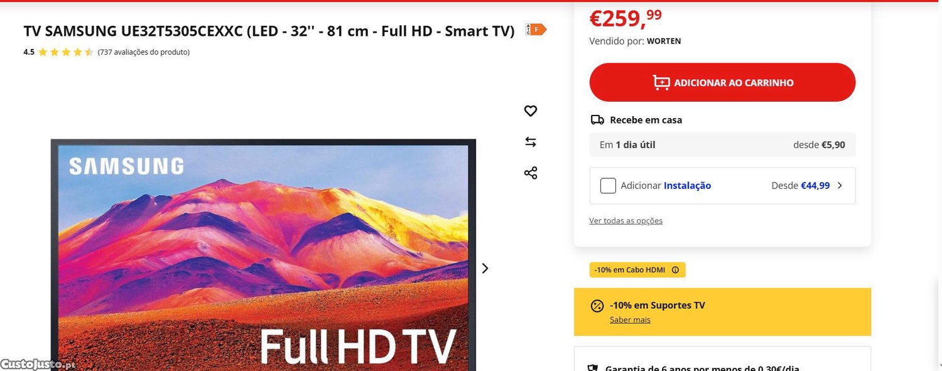
Task: Click the Samsung TV product image
Action: [263, 254]
